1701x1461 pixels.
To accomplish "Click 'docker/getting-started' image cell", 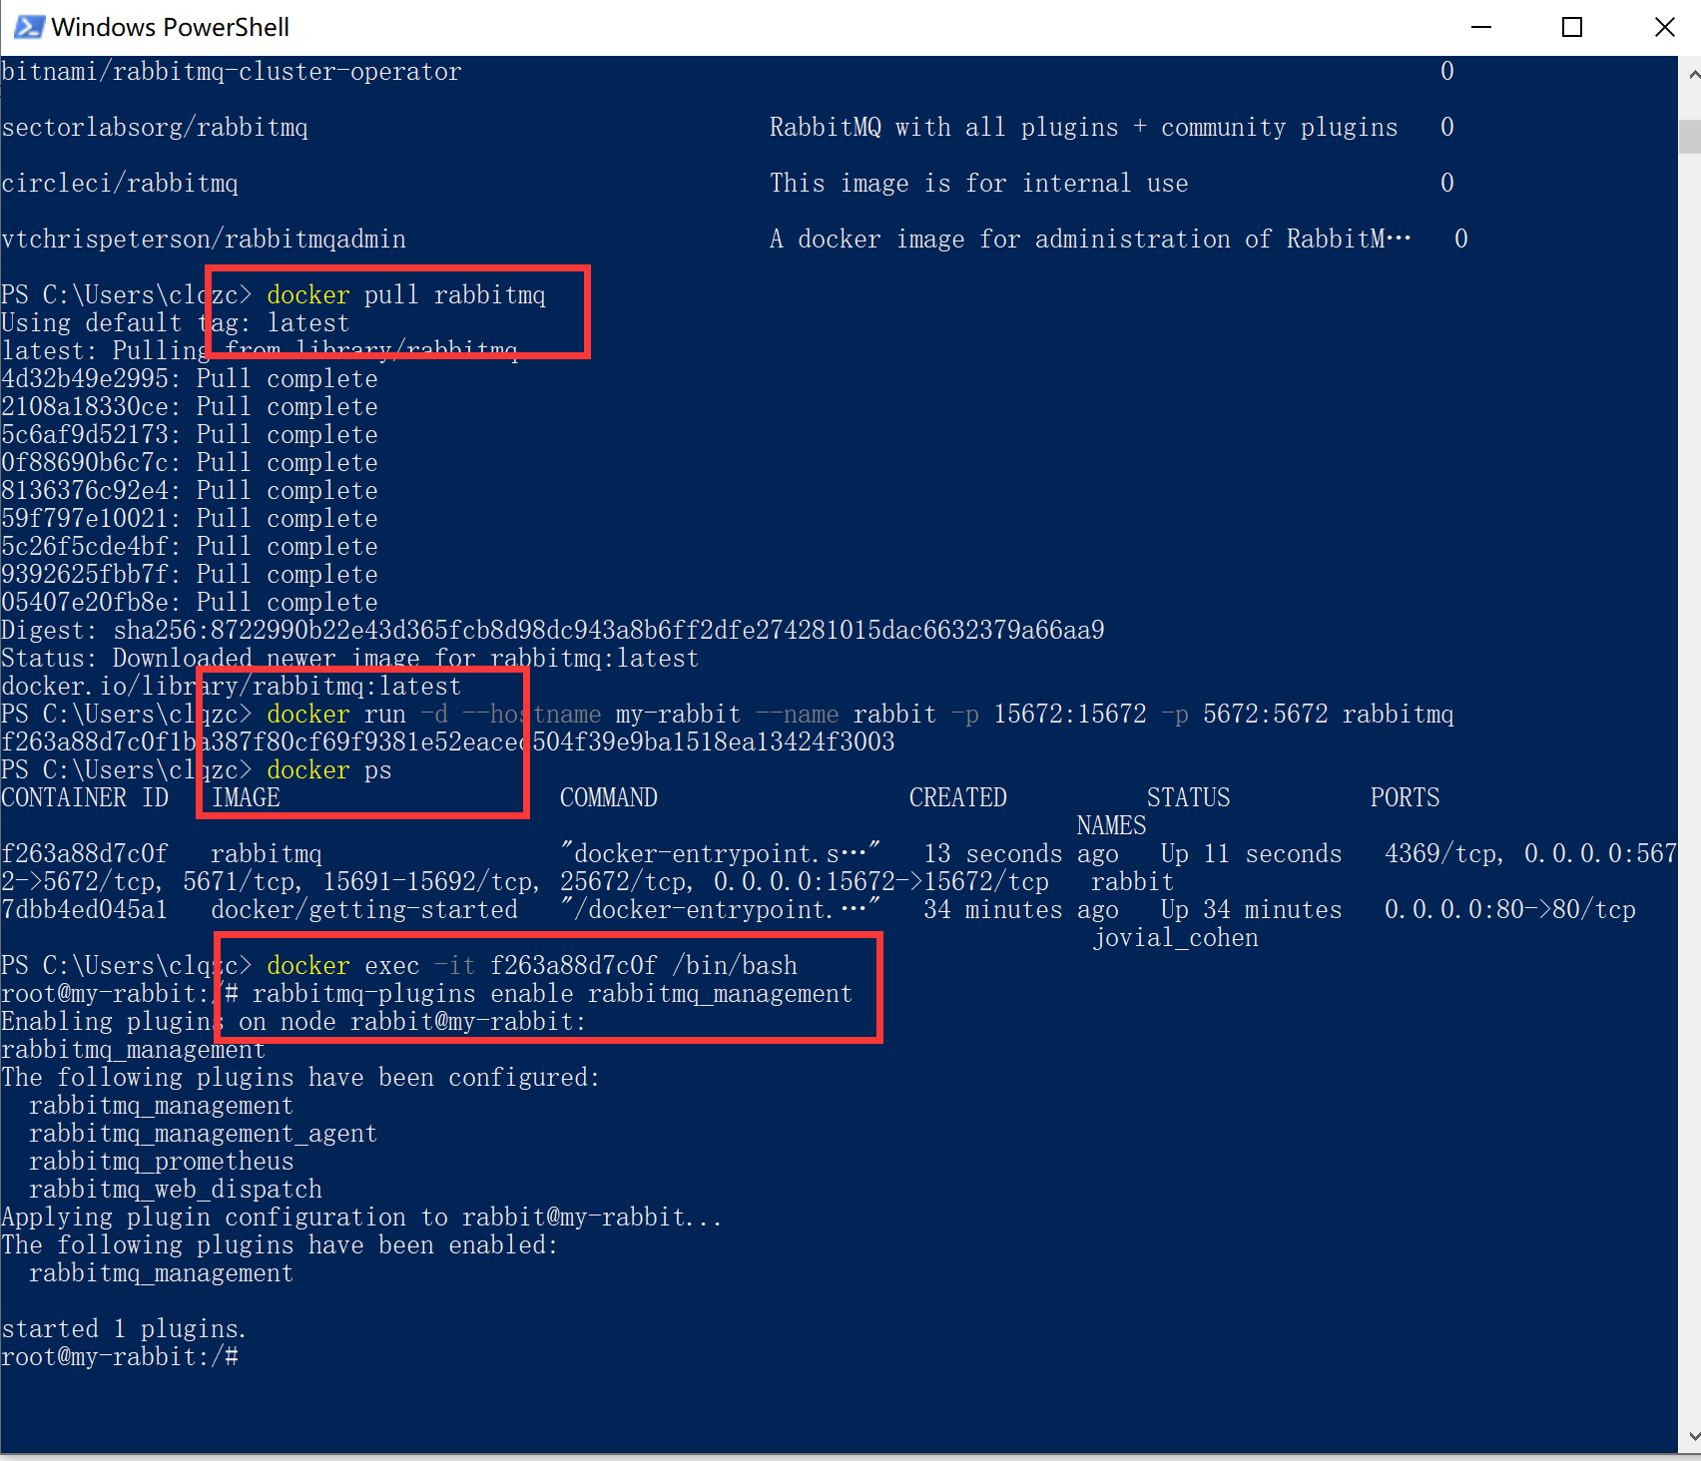I will point(364,910).
